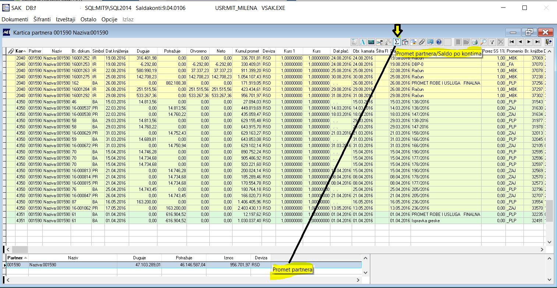Click the 'DBP-0' description cell

(x=446, y=64)
